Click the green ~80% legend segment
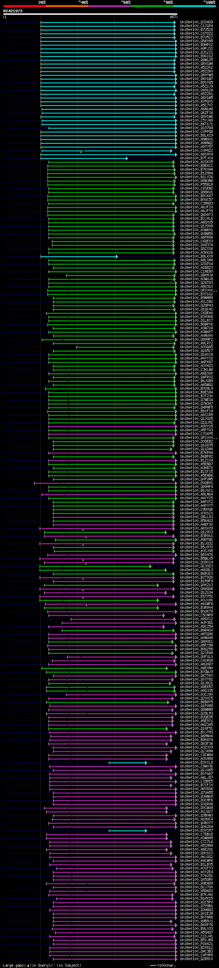Image resolution: width=219 pixels, height=968 pixels. pyautogui.click(x=152, y=6)
